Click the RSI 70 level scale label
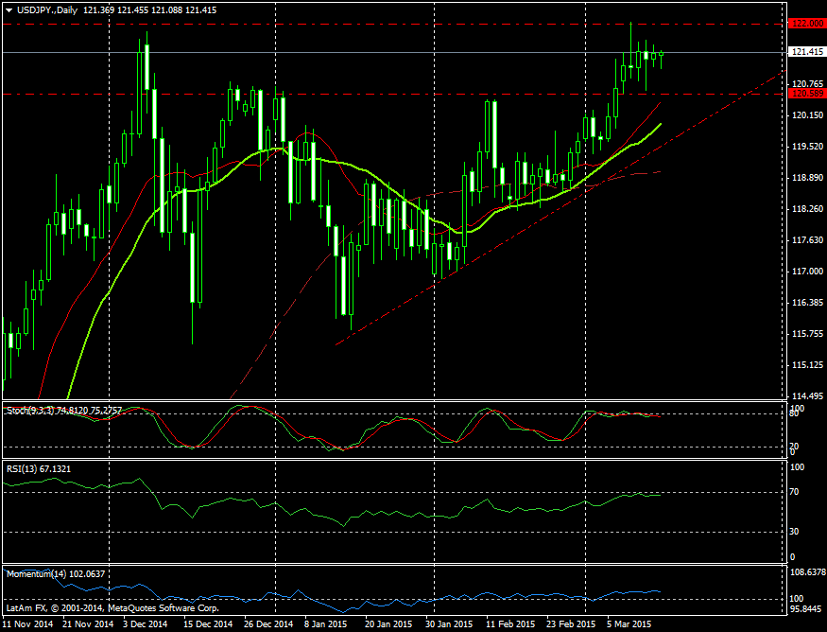This screenshot has width=827, height=632. click(x=795, y=492)
